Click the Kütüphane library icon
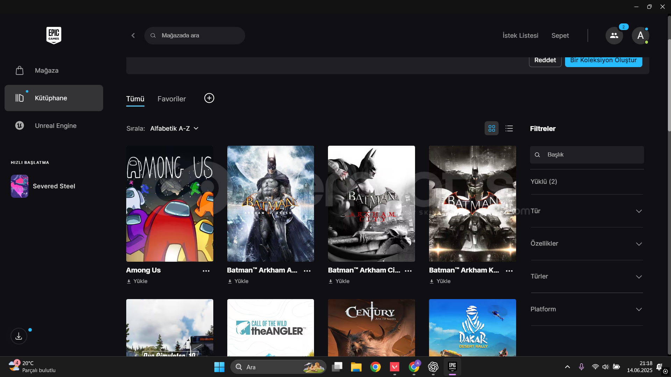The height and width of the screenshot is (377, 671). click(x=20, y=98)
